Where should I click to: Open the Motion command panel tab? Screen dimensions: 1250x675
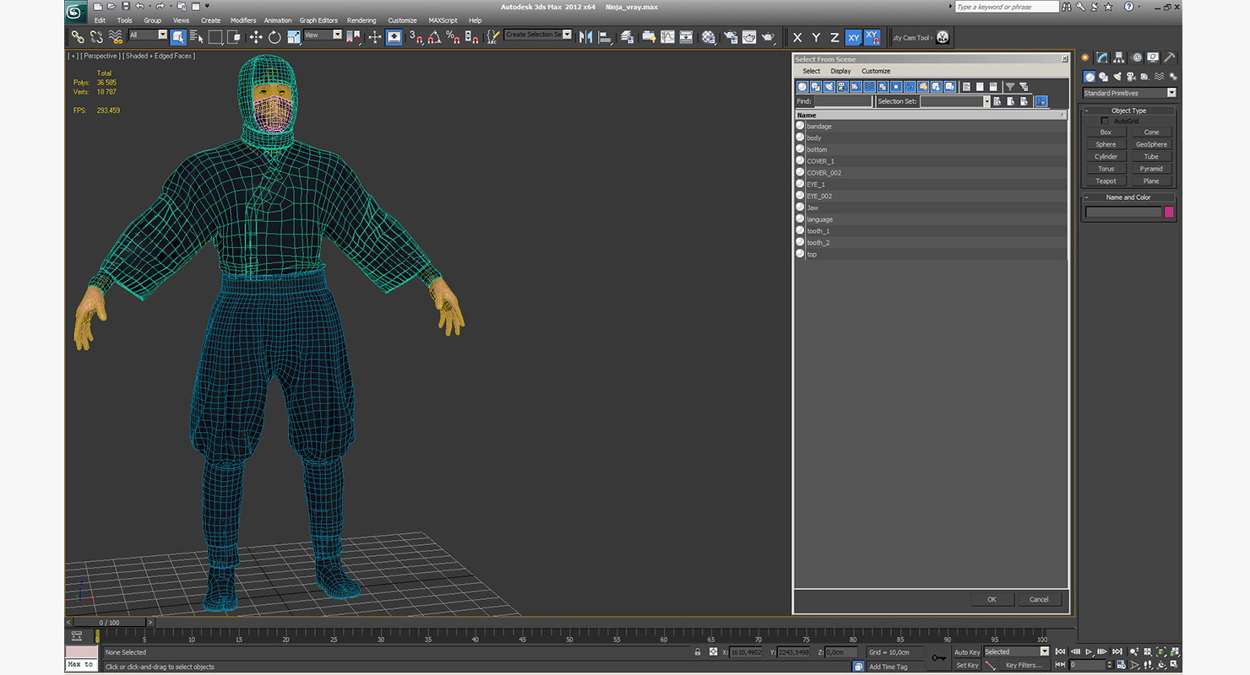(x=1136, y=57)
